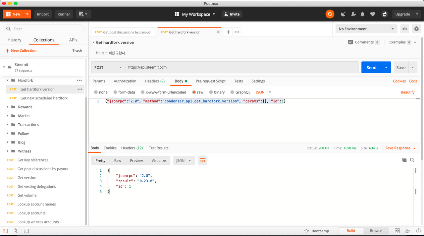Open Bootcamp from the status bar
The height and width of the screenshot is (236, 424).
pyautogui.click(x=316, y=231)
